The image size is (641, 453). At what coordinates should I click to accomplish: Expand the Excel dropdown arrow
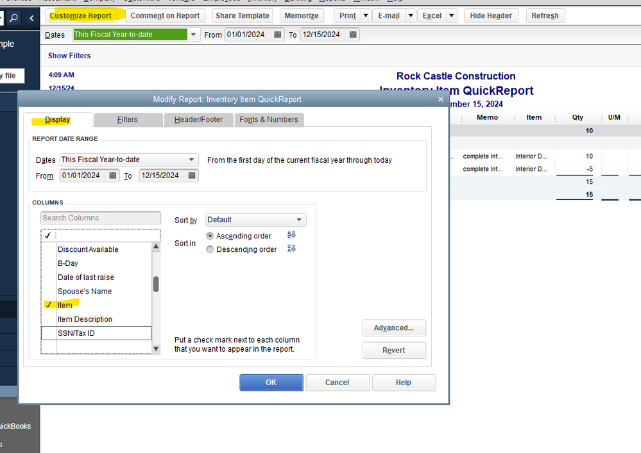coord(452,16)
